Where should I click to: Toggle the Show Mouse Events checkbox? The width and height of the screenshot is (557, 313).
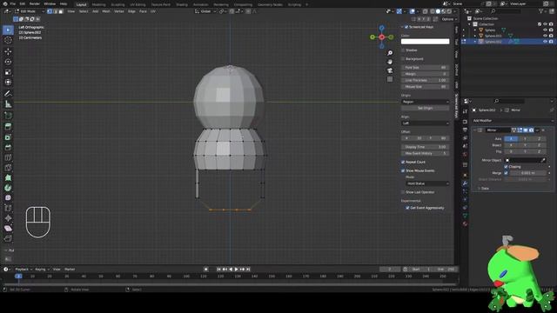click(x=403, y=170)
